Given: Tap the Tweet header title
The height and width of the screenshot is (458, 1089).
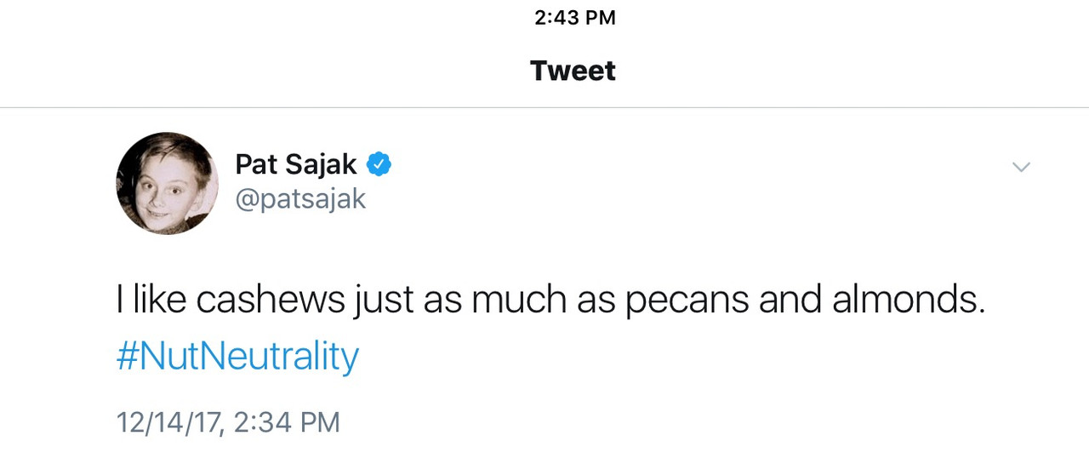Looking at the screenshot, I should tap(573, 71).
